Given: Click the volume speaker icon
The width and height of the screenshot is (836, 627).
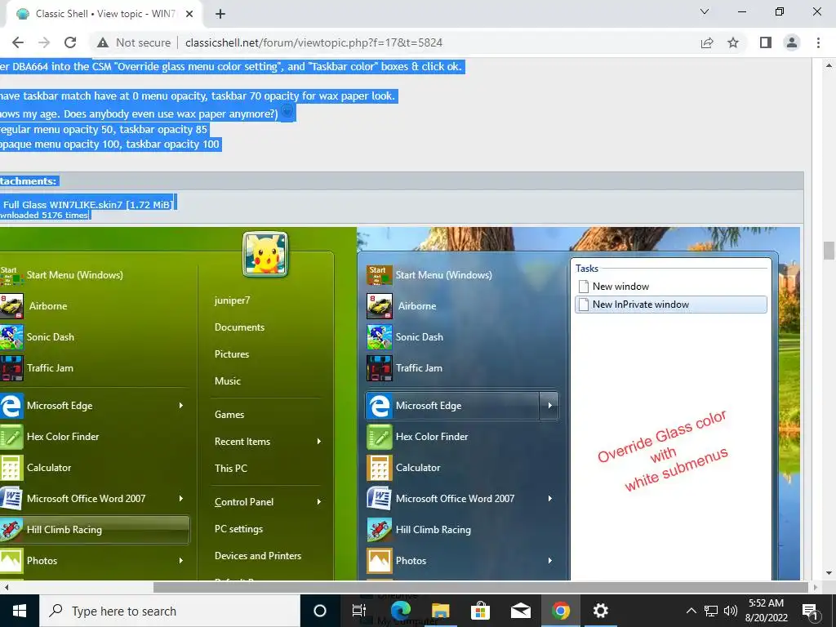Looking at the screenshot, I should (731, 611).
